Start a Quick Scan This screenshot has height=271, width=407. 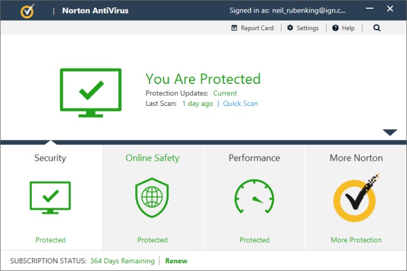pyautogui.click(x=240, y=104)
